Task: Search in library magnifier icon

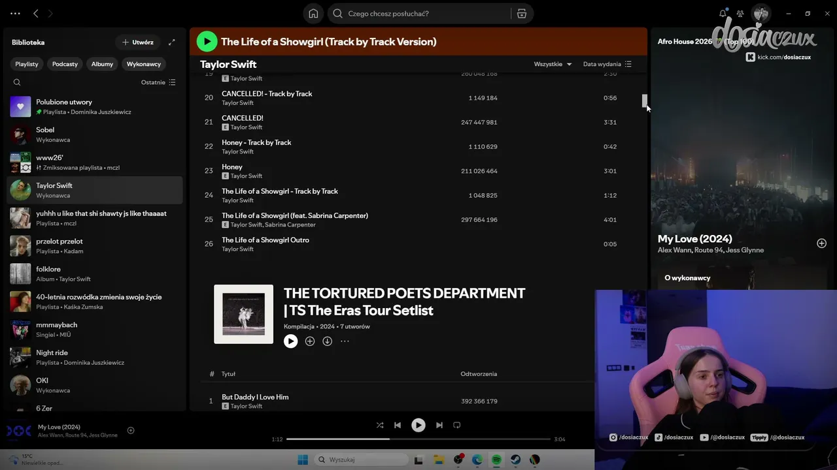Action: point(17,82)
